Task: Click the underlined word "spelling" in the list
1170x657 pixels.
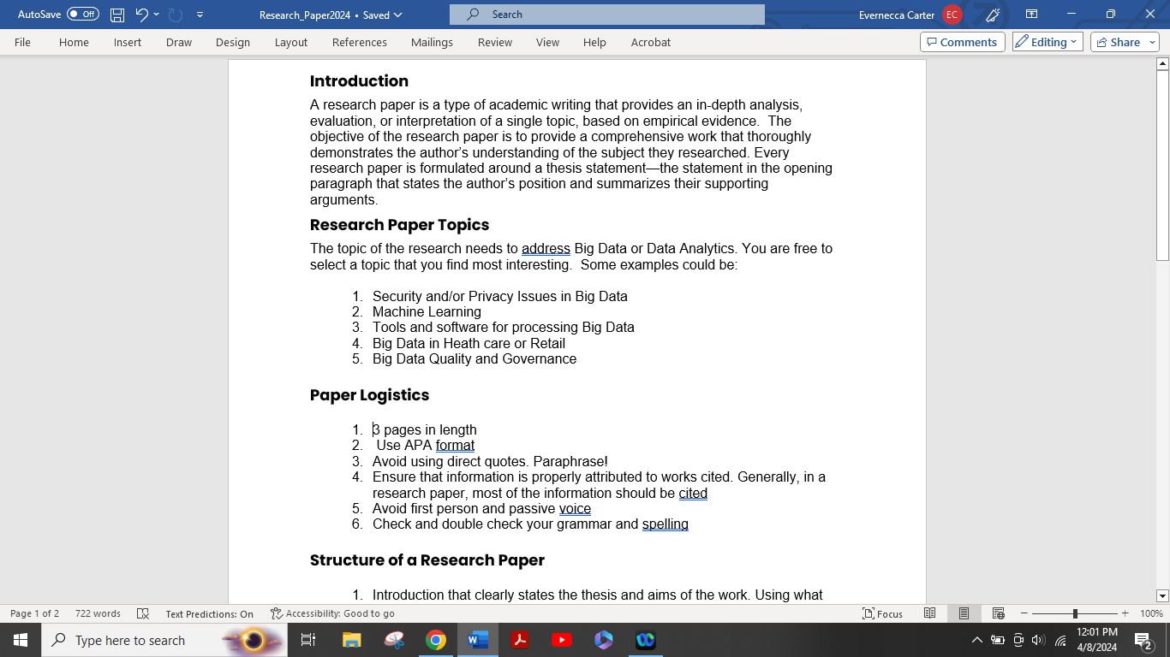Action: (666, 524)
